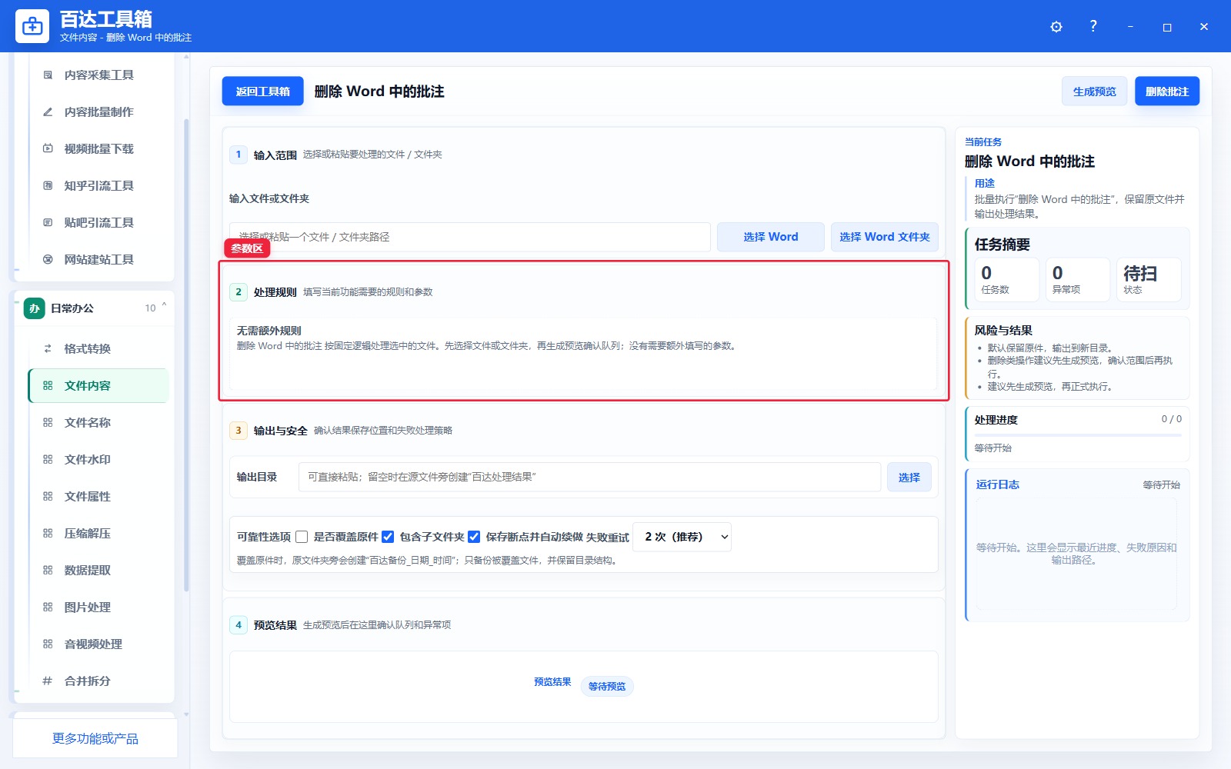Click the 返回工具箱 button
Viewport: 1231px width, 769px height.
click(263, 92)
